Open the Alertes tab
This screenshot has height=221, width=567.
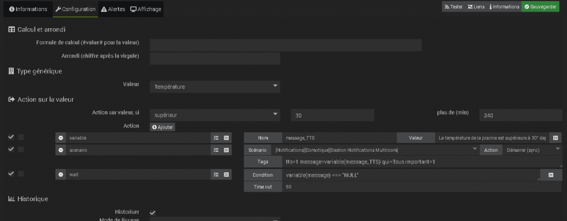(113, 9)
